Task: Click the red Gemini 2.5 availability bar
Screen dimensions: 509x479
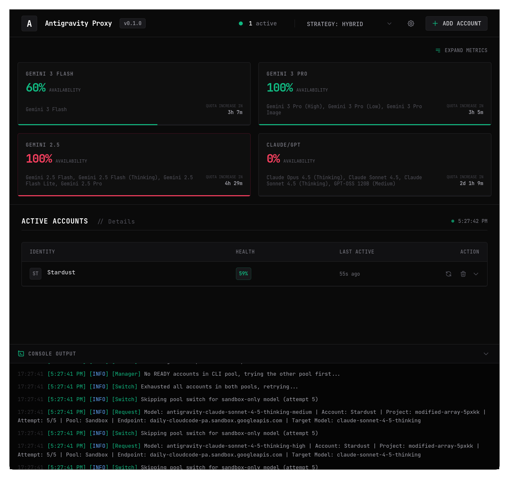Action: coord(134,196)
